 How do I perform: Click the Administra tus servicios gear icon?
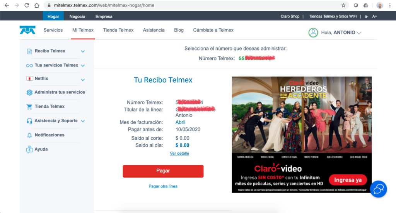[x=29, y=93]
